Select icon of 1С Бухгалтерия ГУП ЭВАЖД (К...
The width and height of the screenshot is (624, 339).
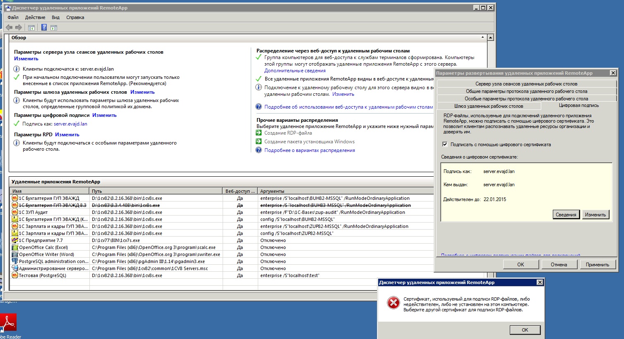click(x=15, y=219)
